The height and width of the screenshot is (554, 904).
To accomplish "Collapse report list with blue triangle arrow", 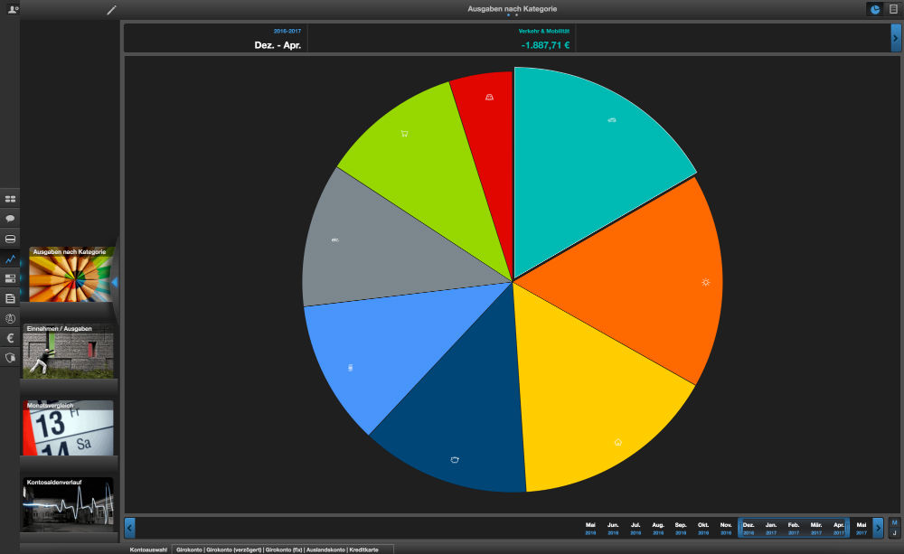I will tap(115, 282).
